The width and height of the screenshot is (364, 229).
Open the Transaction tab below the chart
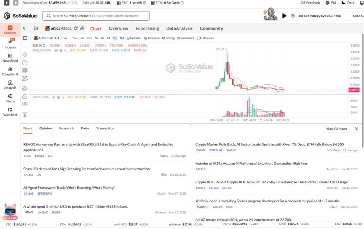(105, 128)
